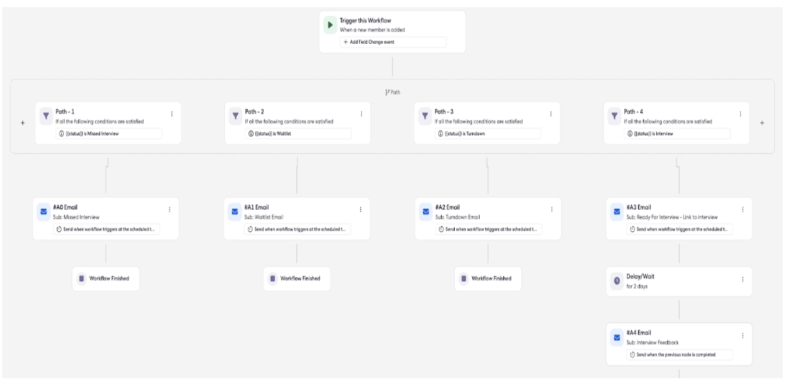Select the second Workflow Finished node
The height and width of the screenshot is (379, 786).
tap(296, 278)
